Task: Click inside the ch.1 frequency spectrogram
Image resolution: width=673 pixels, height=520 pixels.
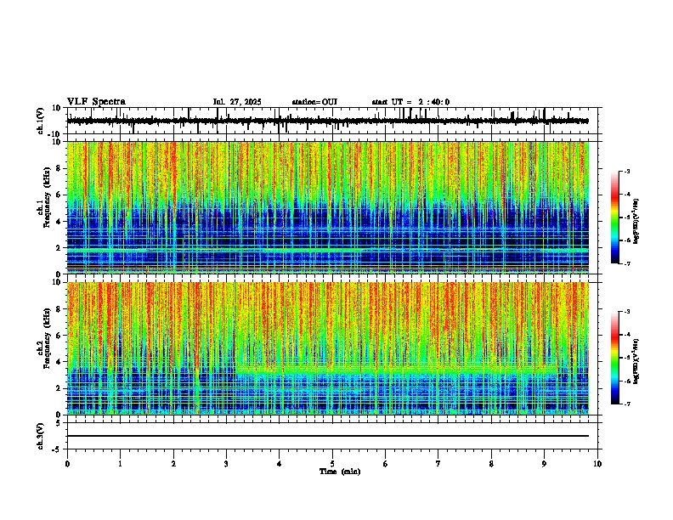Action: click(327, 207)
